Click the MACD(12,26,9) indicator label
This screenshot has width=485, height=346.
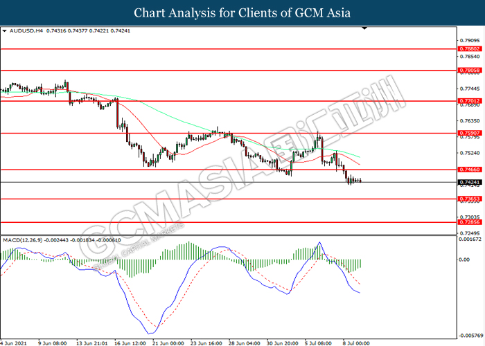22,240
